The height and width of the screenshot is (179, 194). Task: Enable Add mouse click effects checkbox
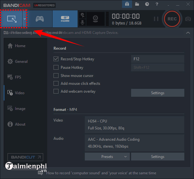coord(56,84)
